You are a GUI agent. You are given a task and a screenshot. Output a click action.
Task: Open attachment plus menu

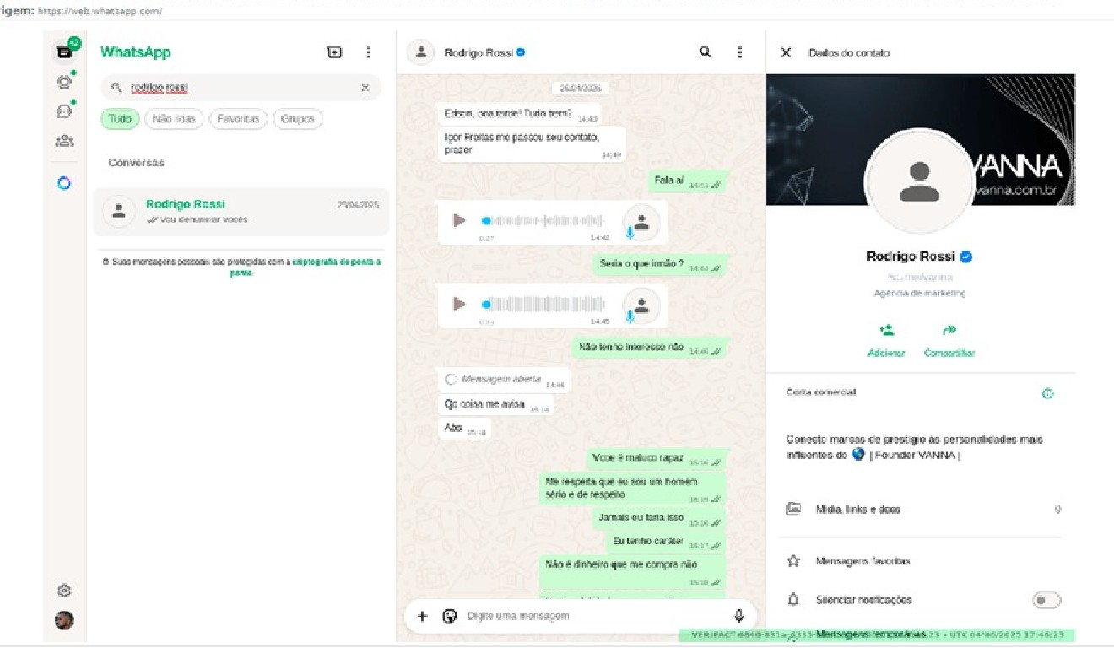(x=422, y=616)
